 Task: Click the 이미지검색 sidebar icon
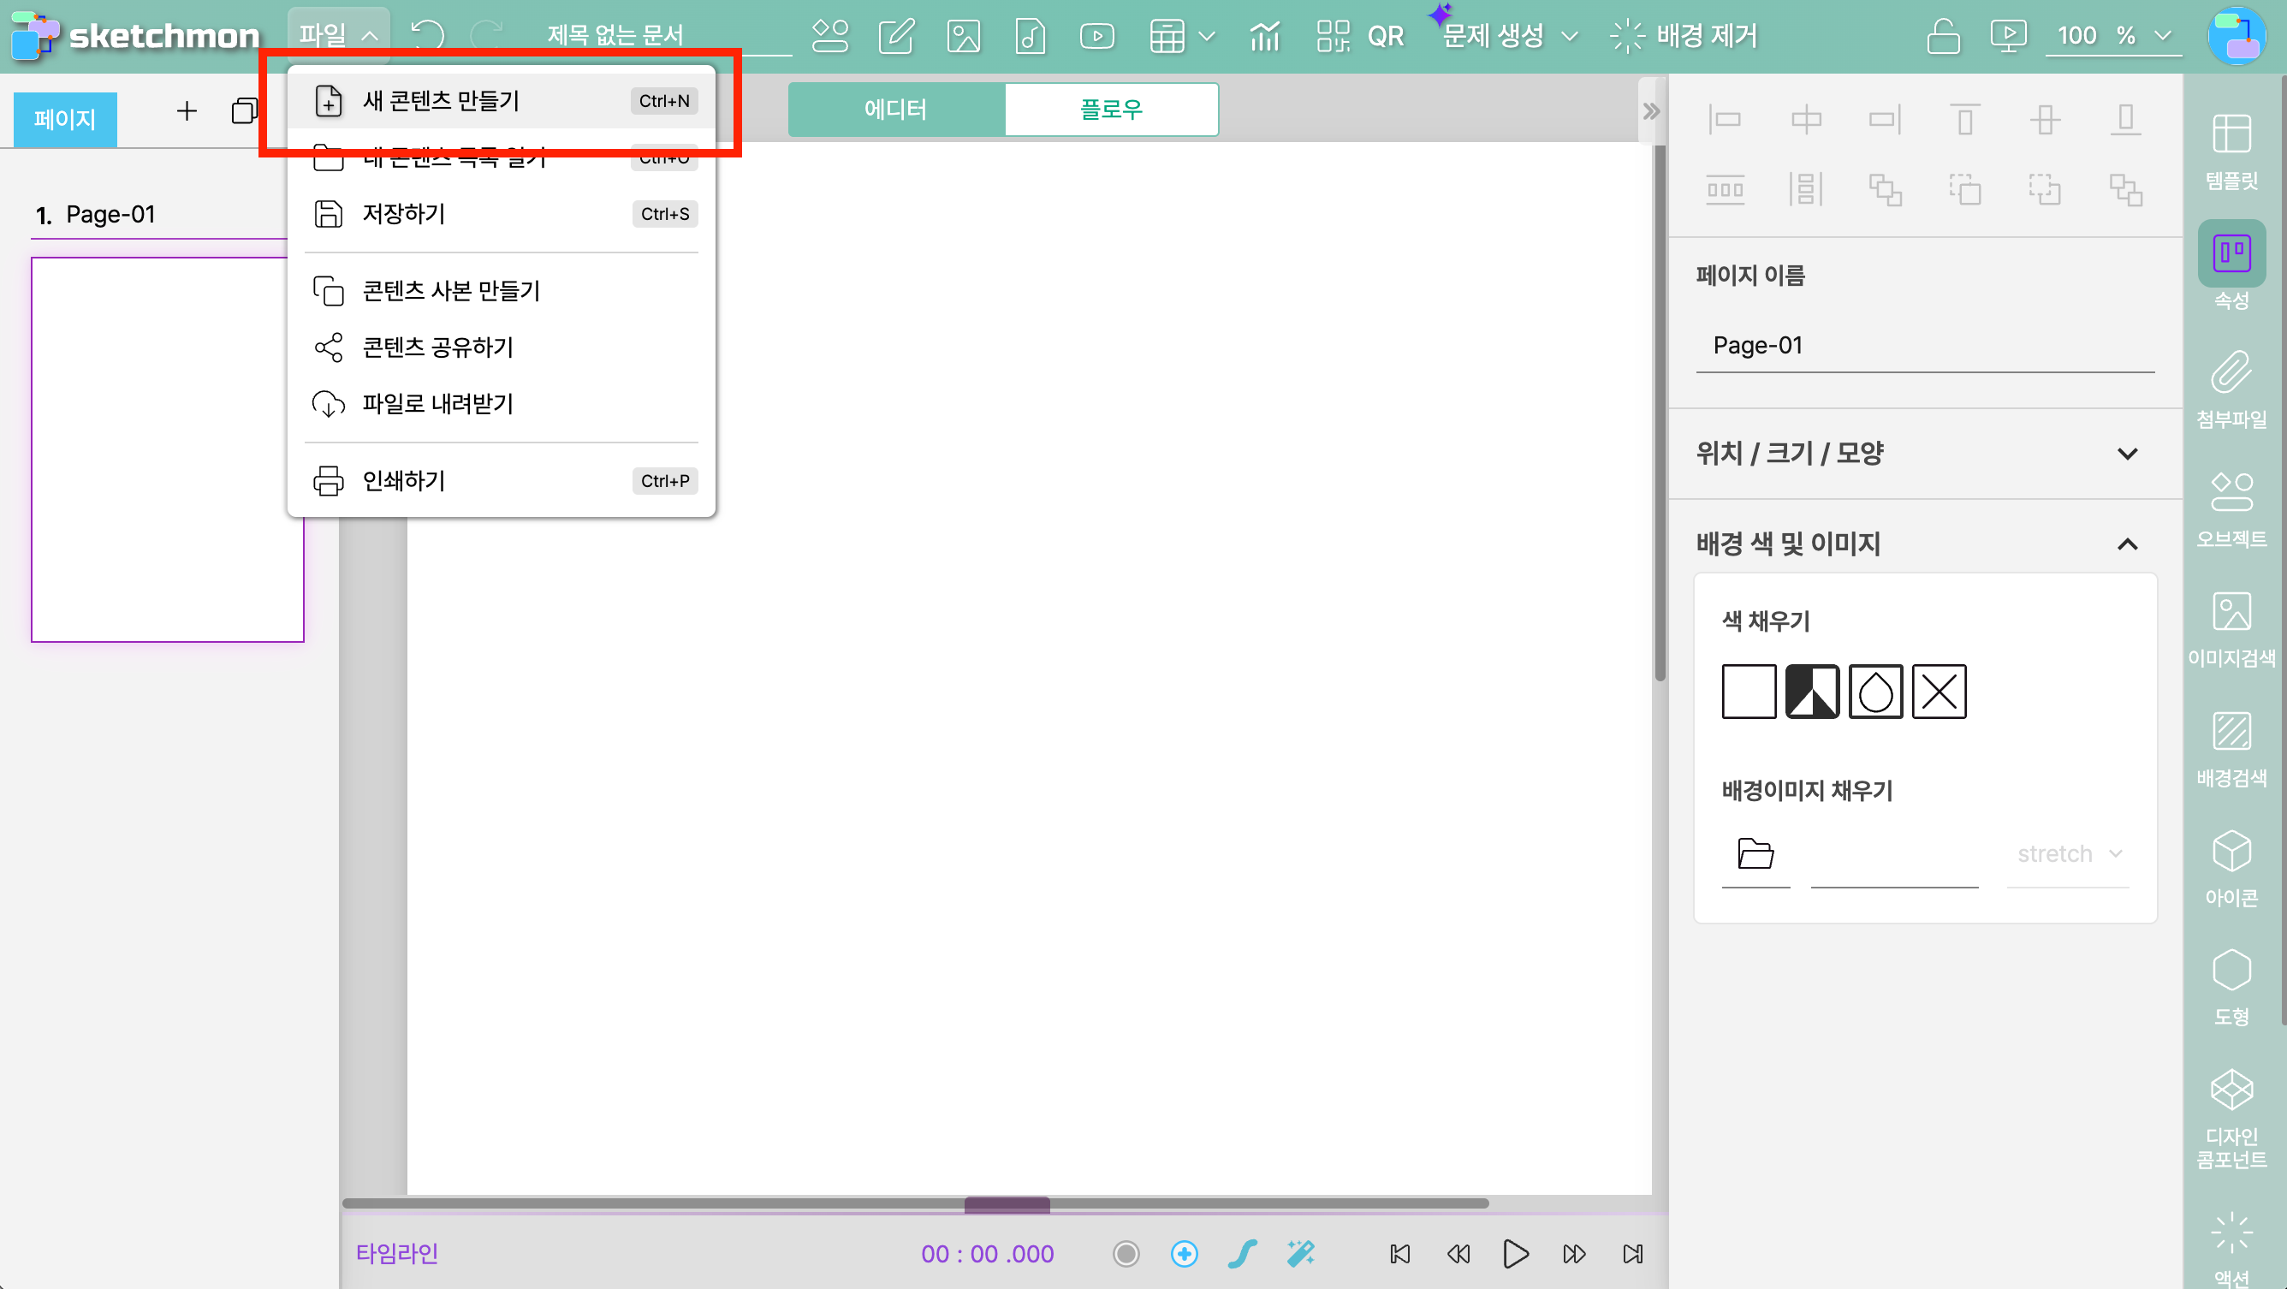coord(2231,627)
